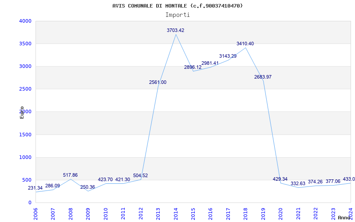This screenshot has width=355, height=222.
Task: Click the 2021 x-axis year label
Action: tap(298, 214)
